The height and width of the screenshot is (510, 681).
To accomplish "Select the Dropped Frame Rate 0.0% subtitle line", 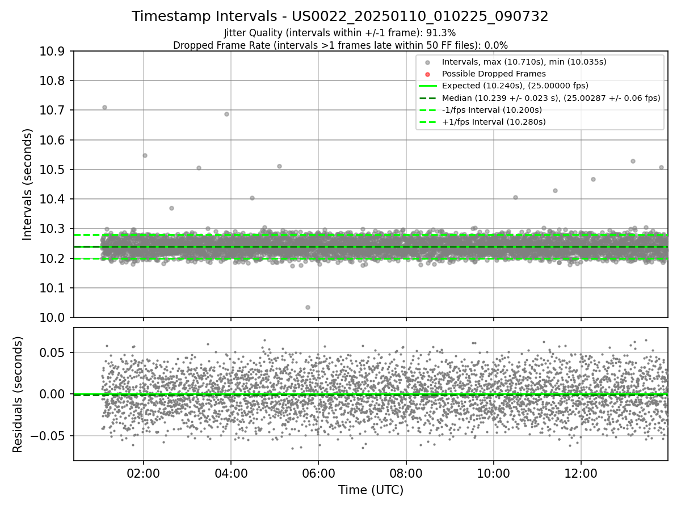I will pyautogui.click(x=340, y=45).
